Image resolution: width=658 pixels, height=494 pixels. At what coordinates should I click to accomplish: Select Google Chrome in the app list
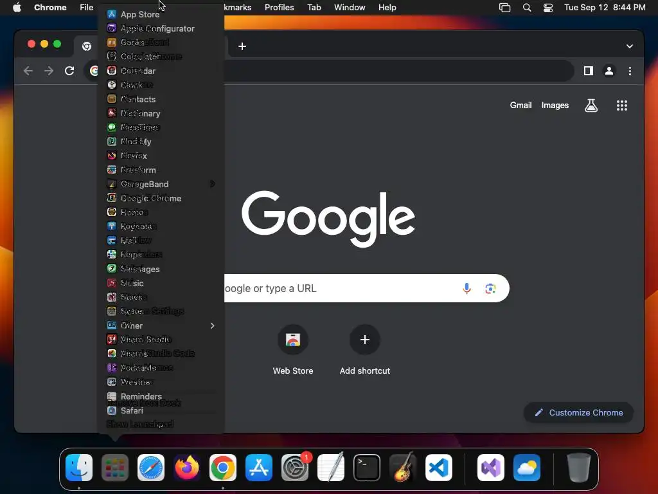point(161,198)
